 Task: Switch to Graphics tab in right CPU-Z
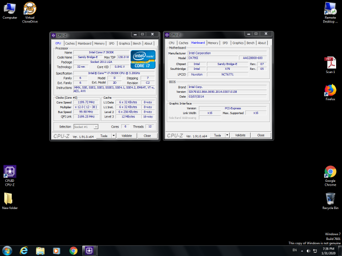click(x=238, y=43)
